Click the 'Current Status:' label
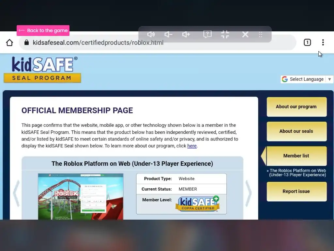Image resolution: width=334 pixels, height=251 pixels. (157, 189)
